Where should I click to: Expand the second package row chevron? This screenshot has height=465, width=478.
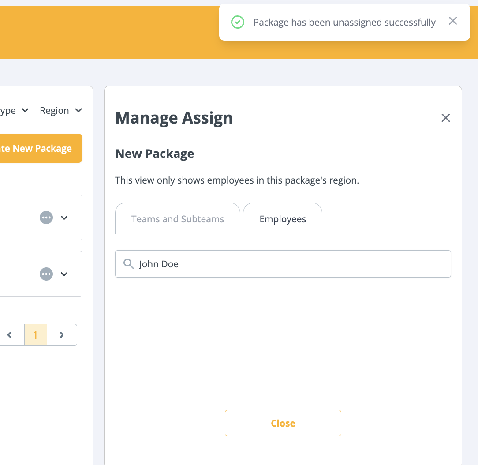tap(64, 274)
